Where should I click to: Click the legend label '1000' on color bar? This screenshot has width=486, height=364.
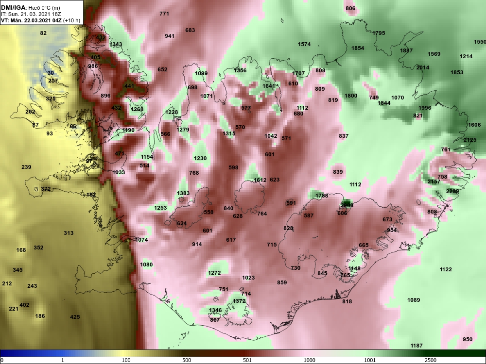[x=310, y=360]
